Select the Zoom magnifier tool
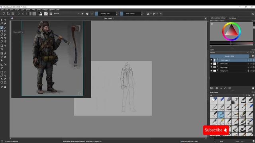The image size is (255, 143). [x=2, y=87]
